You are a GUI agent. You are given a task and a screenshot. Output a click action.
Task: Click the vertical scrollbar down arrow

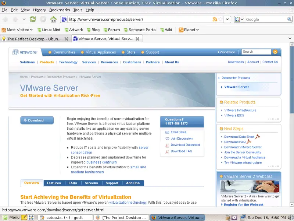click(291, 204)
